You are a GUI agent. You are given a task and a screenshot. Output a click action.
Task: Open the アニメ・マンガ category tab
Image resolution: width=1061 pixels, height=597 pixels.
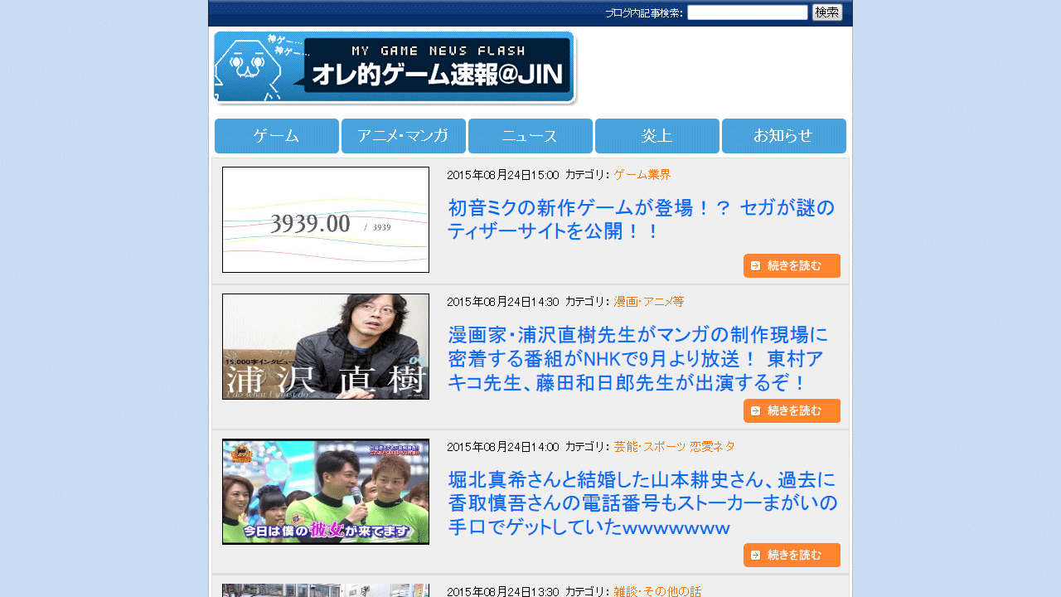click(403, 135)
